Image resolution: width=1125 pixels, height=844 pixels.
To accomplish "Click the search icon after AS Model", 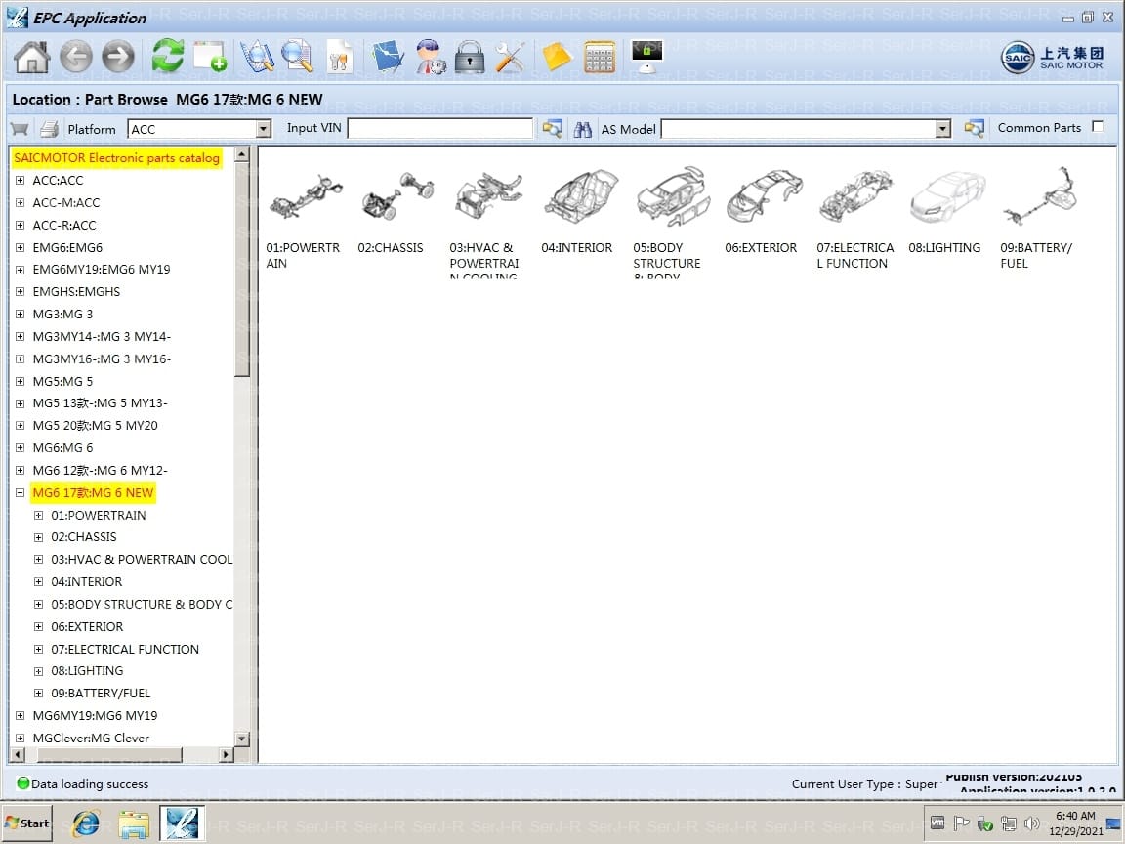I will (974, 129).
